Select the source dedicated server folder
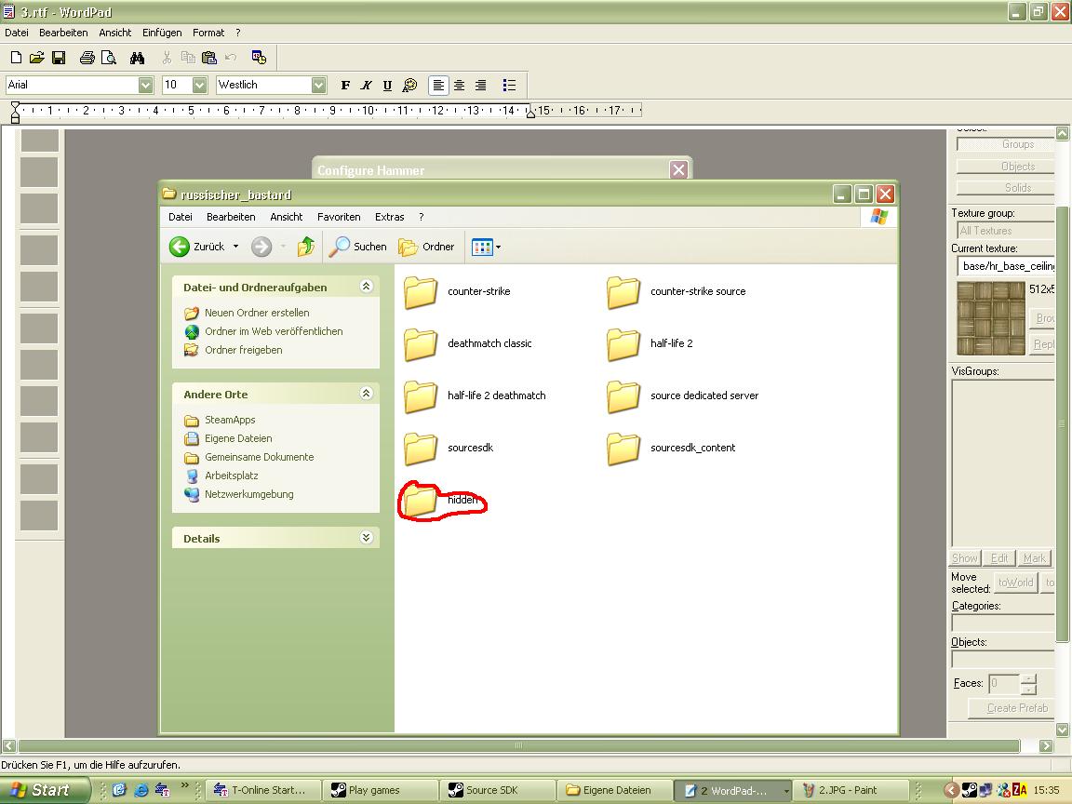Image resolution: width=1072 pixels, height=804 pixels. tap(682, 395)
